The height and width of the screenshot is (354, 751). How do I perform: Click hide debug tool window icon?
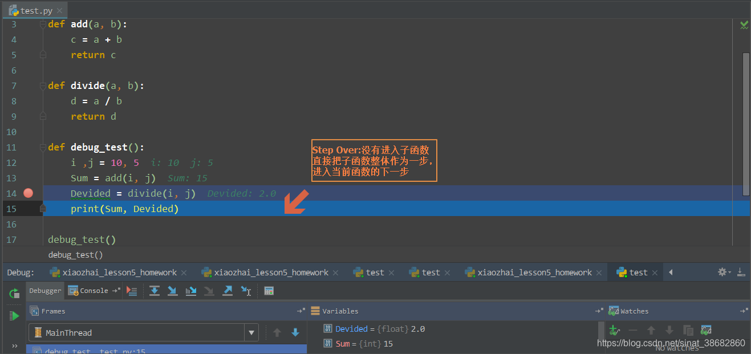pos(741,272)
